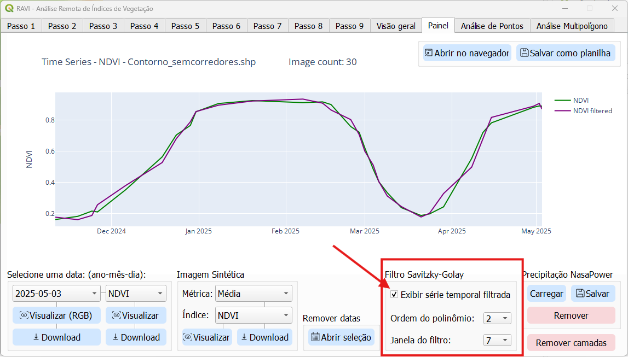Switch to the Análise de Pontos tab
The width and height of the screenshot is (628, 357).
tap(492, 25)
